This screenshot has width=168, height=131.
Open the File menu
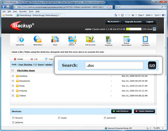coord(4,11)
